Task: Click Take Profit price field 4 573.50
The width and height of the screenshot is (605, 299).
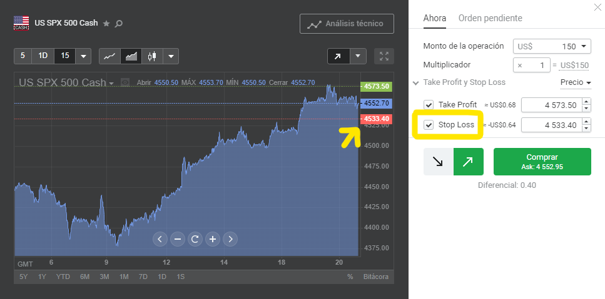Action: point(551,105)
